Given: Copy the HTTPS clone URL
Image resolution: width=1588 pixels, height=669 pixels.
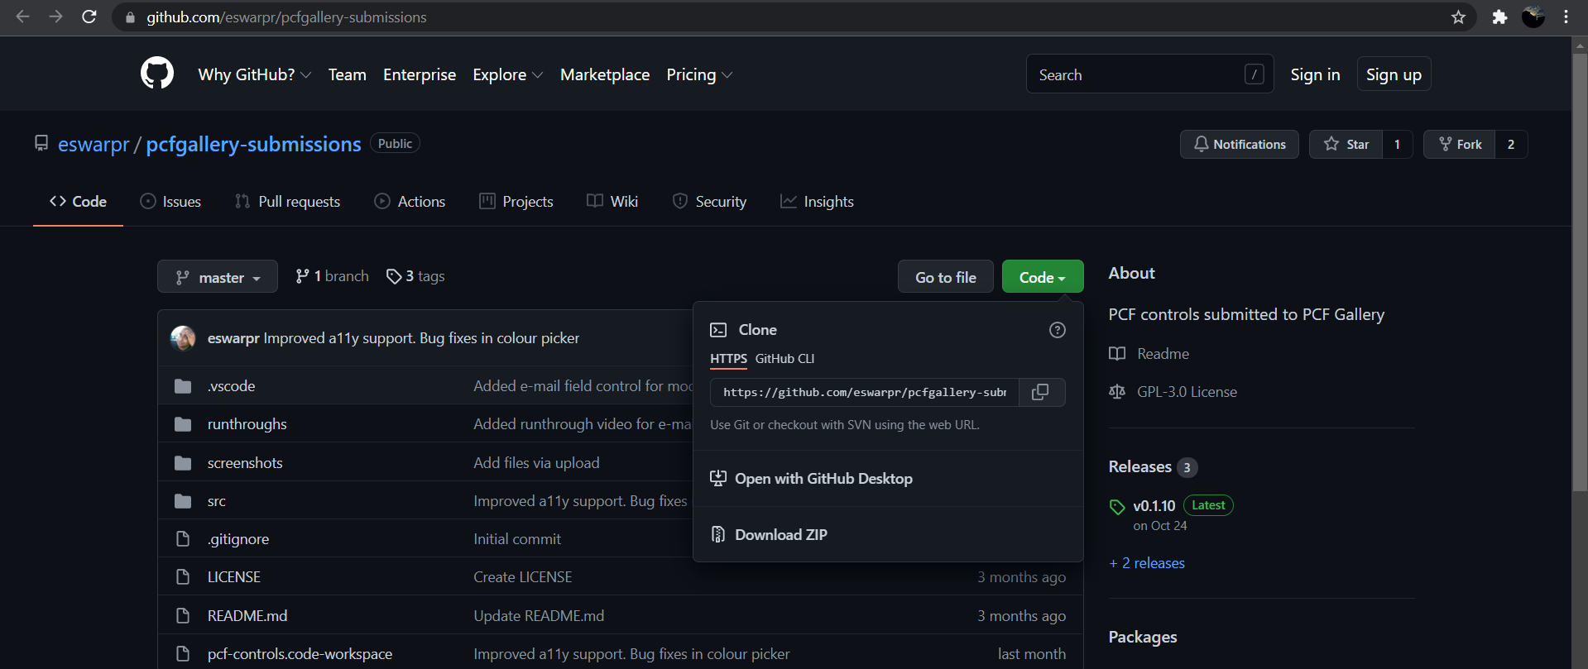Looking at the screenshot, I should pos(1040,392).
